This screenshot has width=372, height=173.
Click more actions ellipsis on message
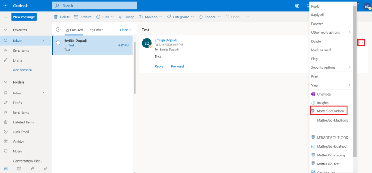click(361, 43)
